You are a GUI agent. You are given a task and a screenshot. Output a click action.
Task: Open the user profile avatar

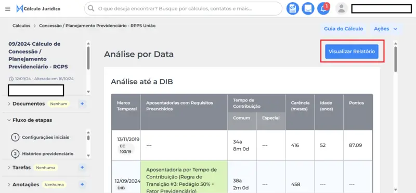coord(342,9)
